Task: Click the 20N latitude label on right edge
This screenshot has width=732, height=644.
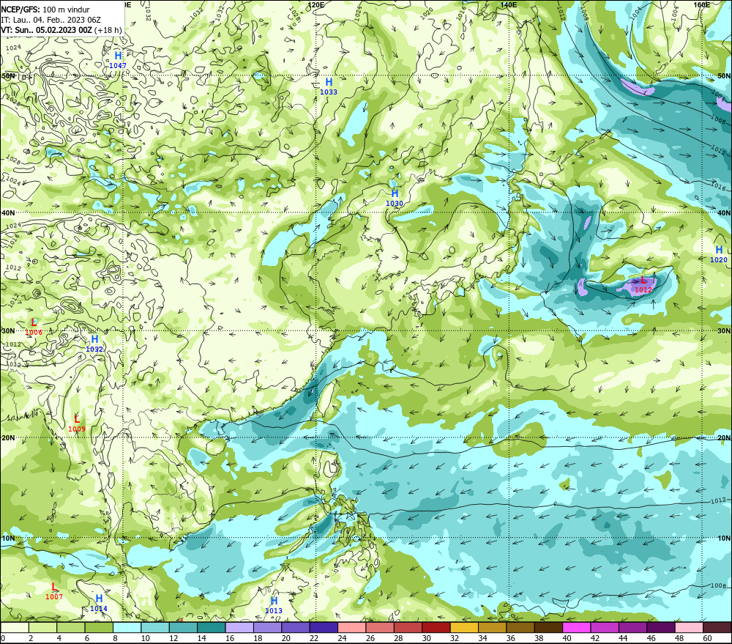Action: [x=724, y=438]
